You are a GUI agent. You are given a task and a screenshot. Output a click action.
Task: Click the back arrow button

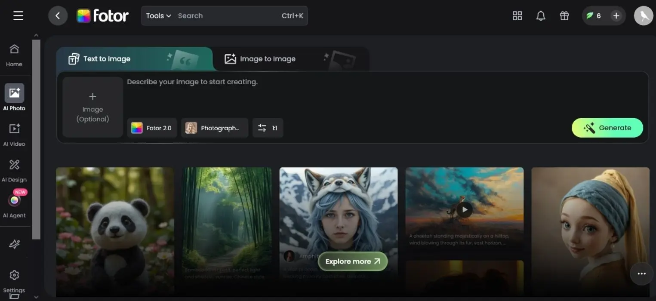pyautogui.click(x=58, y=16)
